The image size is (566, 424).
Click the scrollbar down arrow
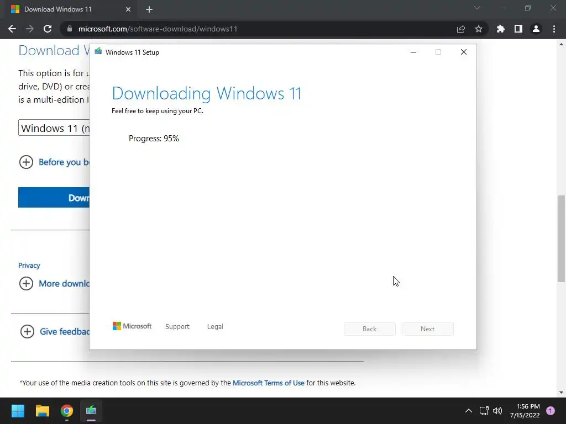pos(561,393)
